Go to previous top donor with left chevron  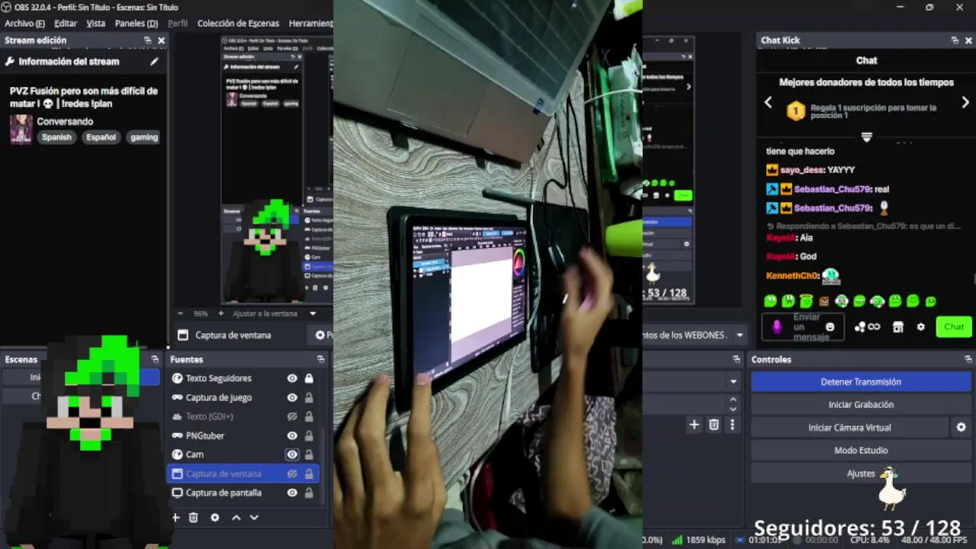pyautogui.click(x=768, y=102)
